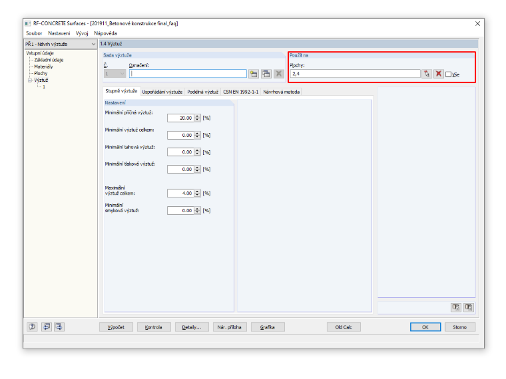Click the right icon below the graphic panel
This screenshot has width=506, height=379.
pyautogui.click(x=469, y=307)
